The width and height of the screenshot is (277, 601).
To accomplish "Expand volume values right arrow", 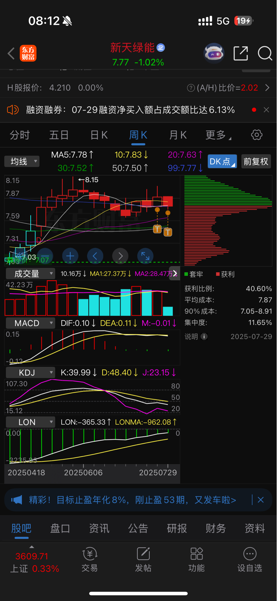I will (x=175, y=274).
